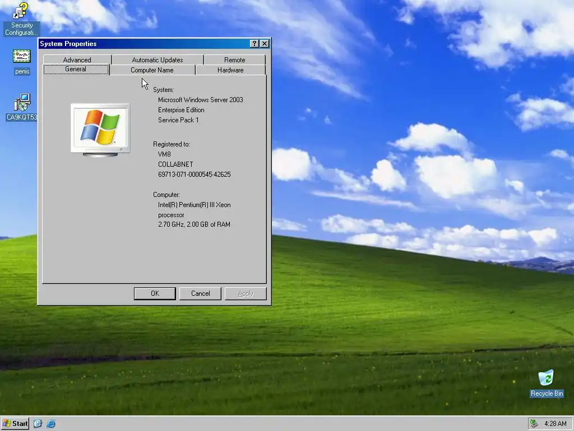Switch to the Automatic Updates tab

(158, 59)
